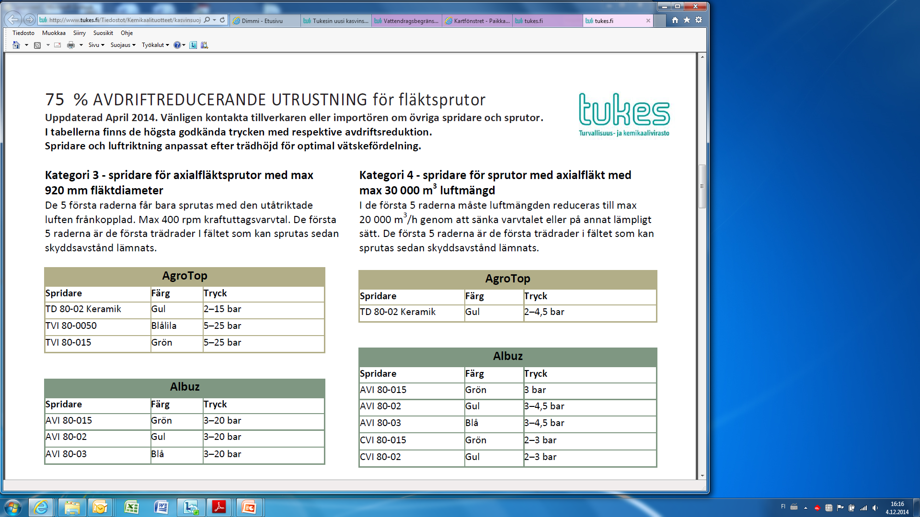The image size is (920, 517).
Task: Click 'AVI 80-03' row with 3–20 bar
Action: [184, 454]
